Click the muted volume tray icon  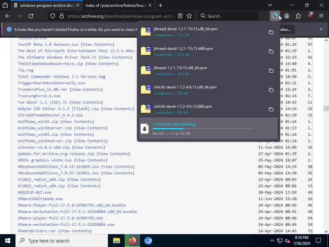(x=287, y=241)
